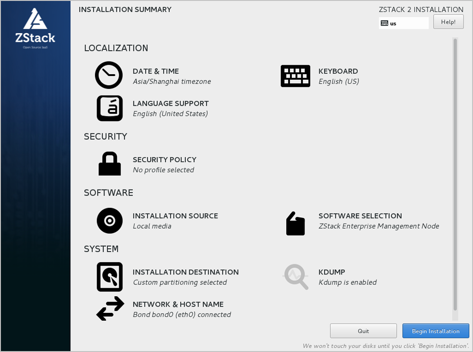This screenshot has width=473, height=352.
Task: Click the Date & Time clock icon
Action: coord(109,76)
